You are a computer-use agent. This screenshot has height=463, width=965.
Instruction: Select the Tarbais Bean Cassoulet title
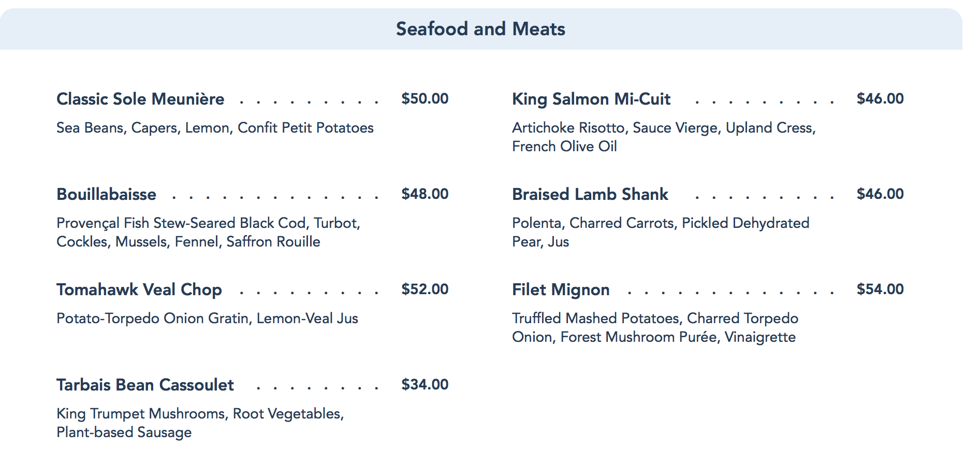pyautogui.click(x=145, y=385)
